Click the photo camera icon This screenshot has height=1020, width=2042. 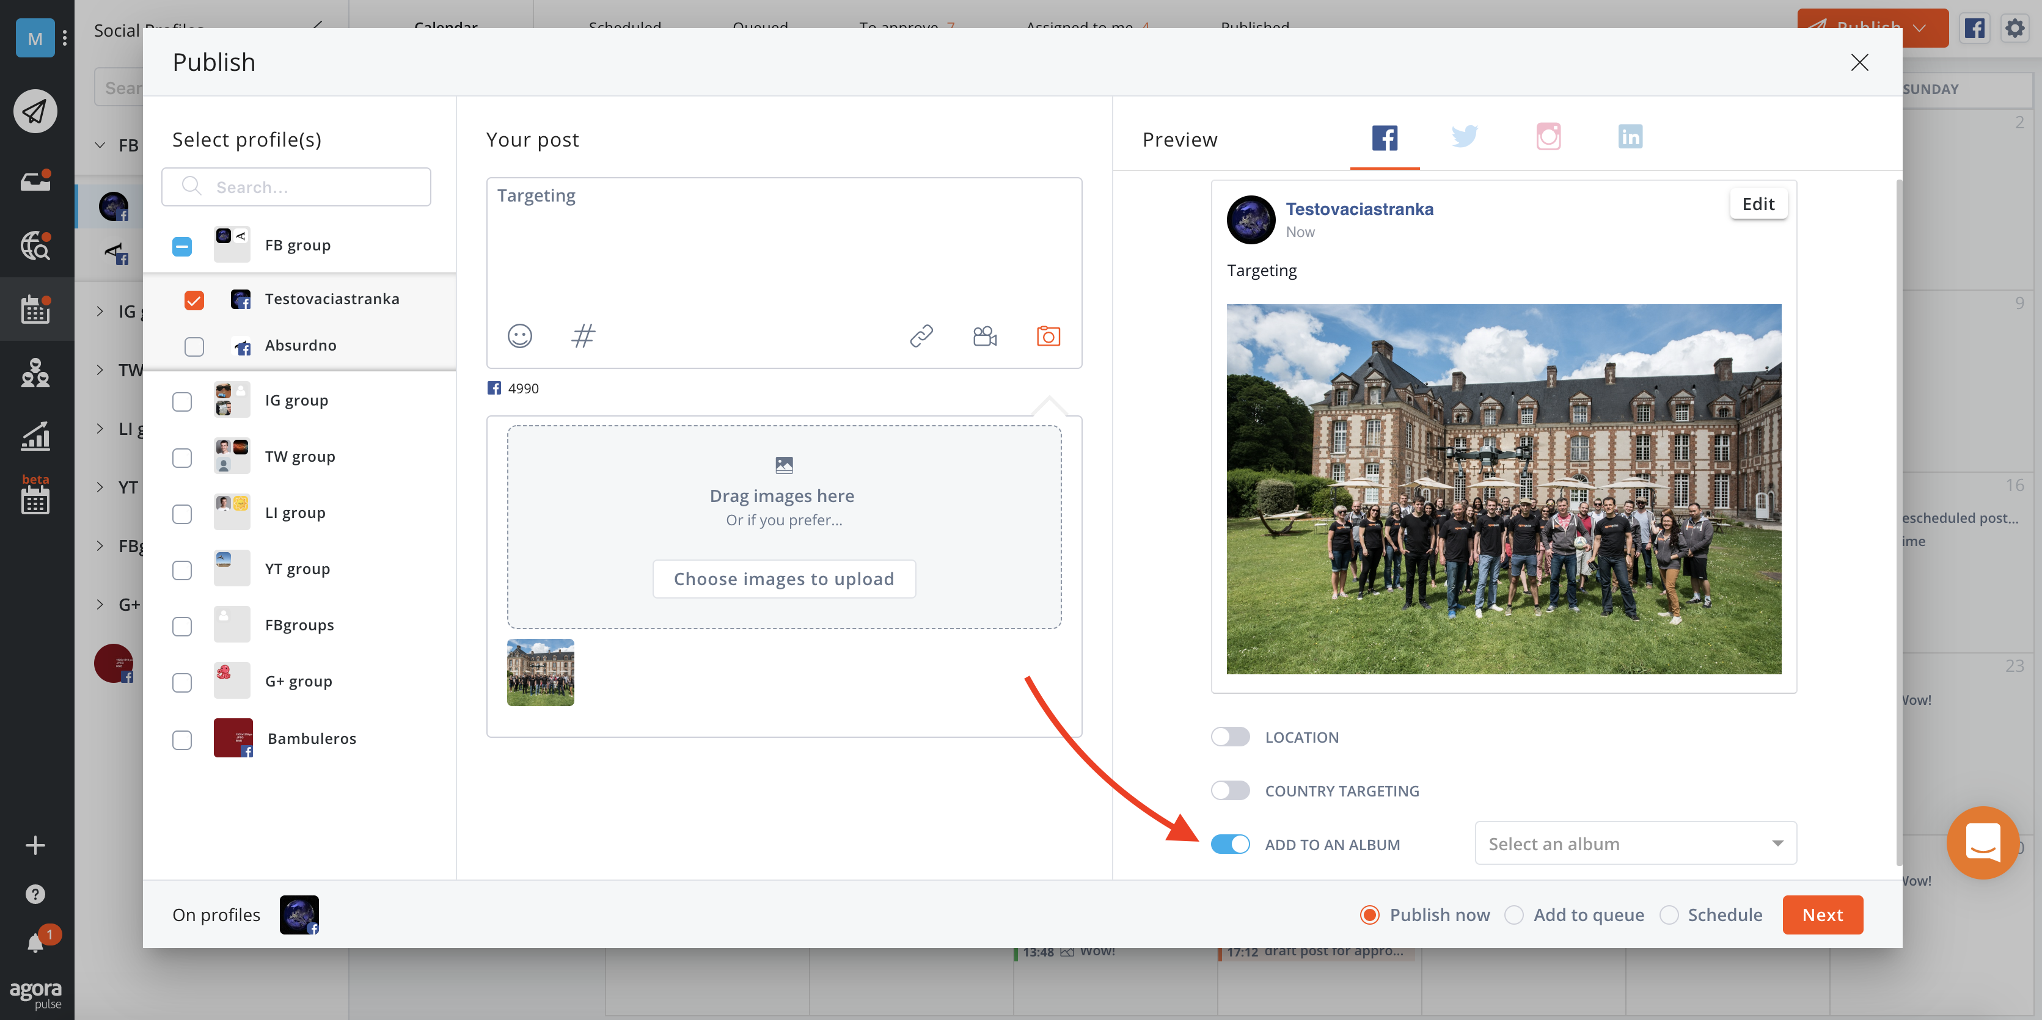click(x=1048, y=336)
